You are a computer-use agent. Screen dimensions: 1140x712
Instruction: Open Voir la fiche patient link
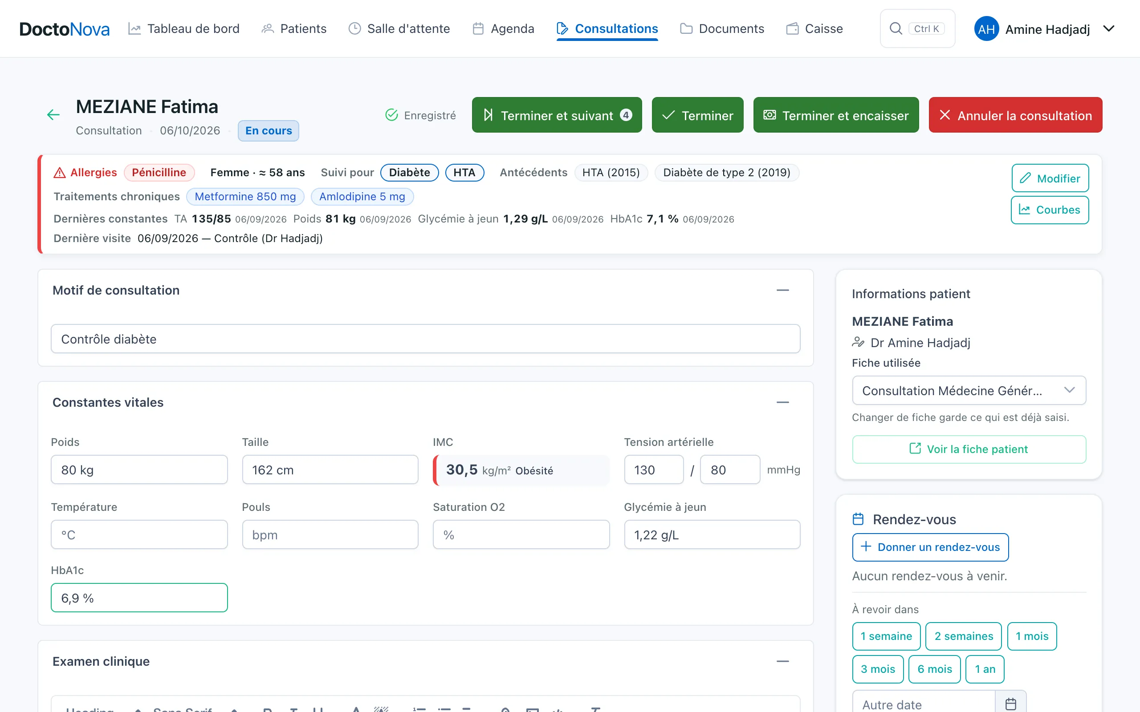point(969,449)
